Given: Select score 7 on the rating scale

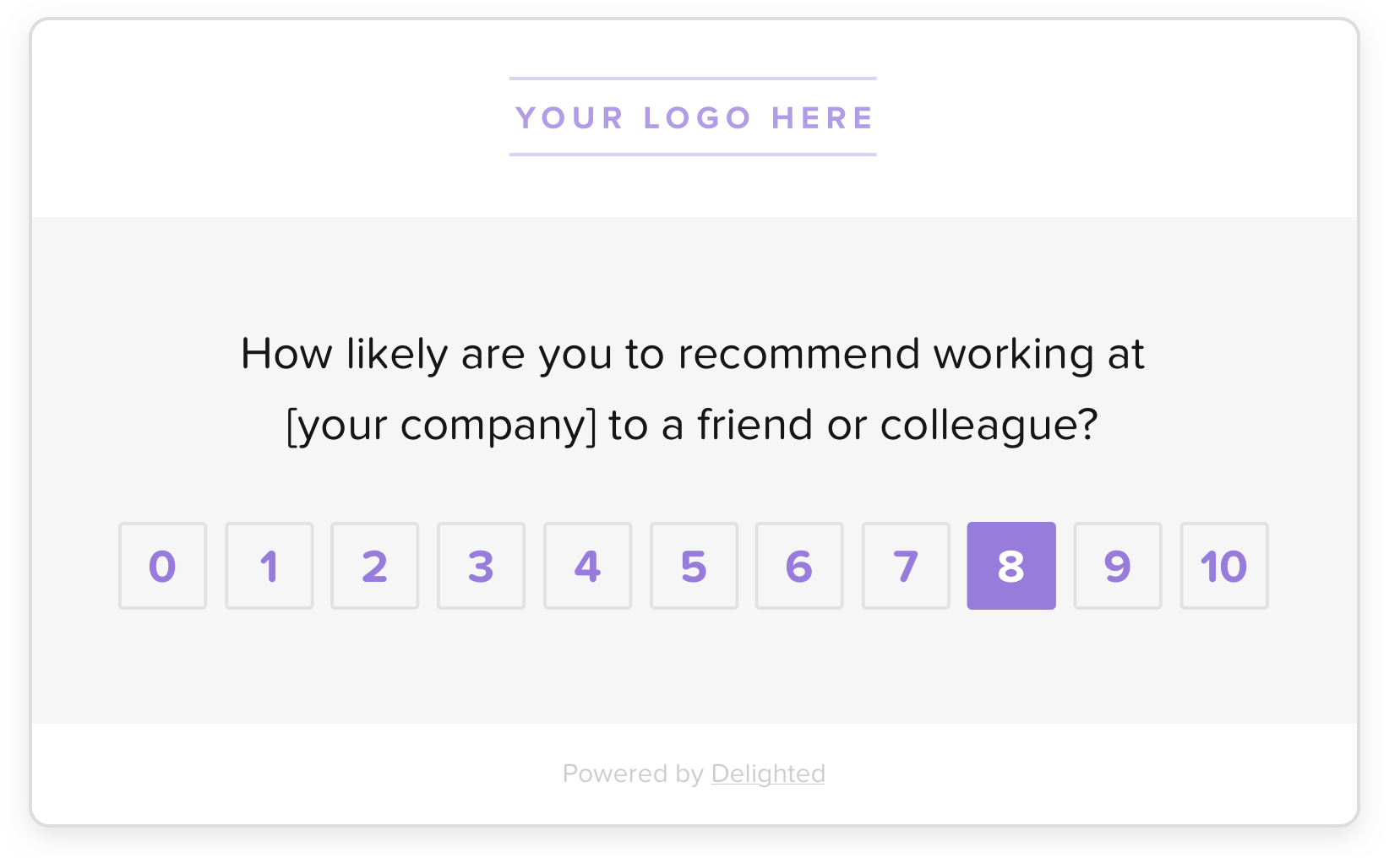Looking at the screenshot, I should 906,566.
